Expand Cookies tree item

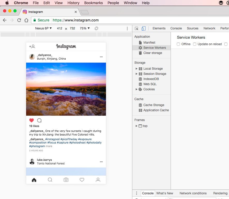[x=136, y=89]
